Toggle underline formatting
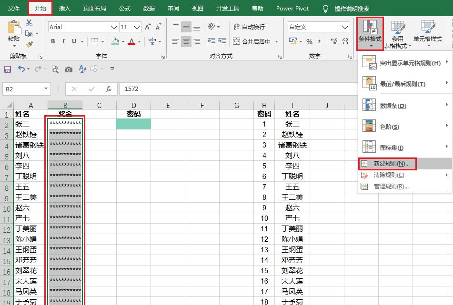Viewport: 453px width, 305px height. pyautogui.click(x=74, y=41)
